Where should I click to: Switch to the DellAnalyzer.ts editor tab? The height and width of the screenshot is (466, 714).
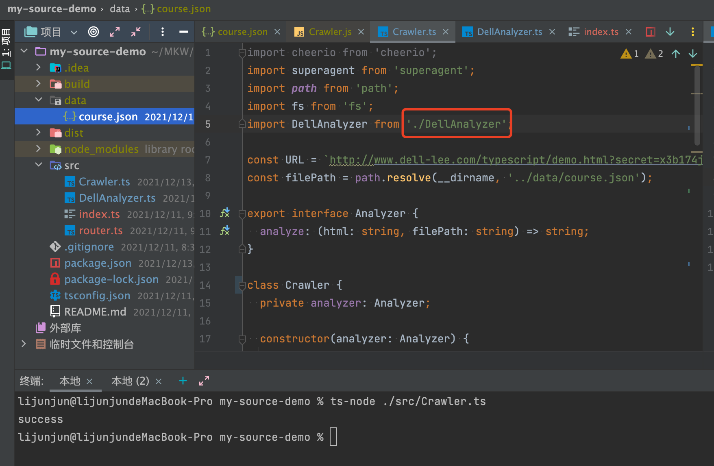pyautogui.click(x=509, y=32)
